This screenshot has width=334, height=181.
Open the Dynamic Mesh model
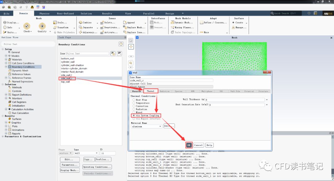click(x=182, y=22)
